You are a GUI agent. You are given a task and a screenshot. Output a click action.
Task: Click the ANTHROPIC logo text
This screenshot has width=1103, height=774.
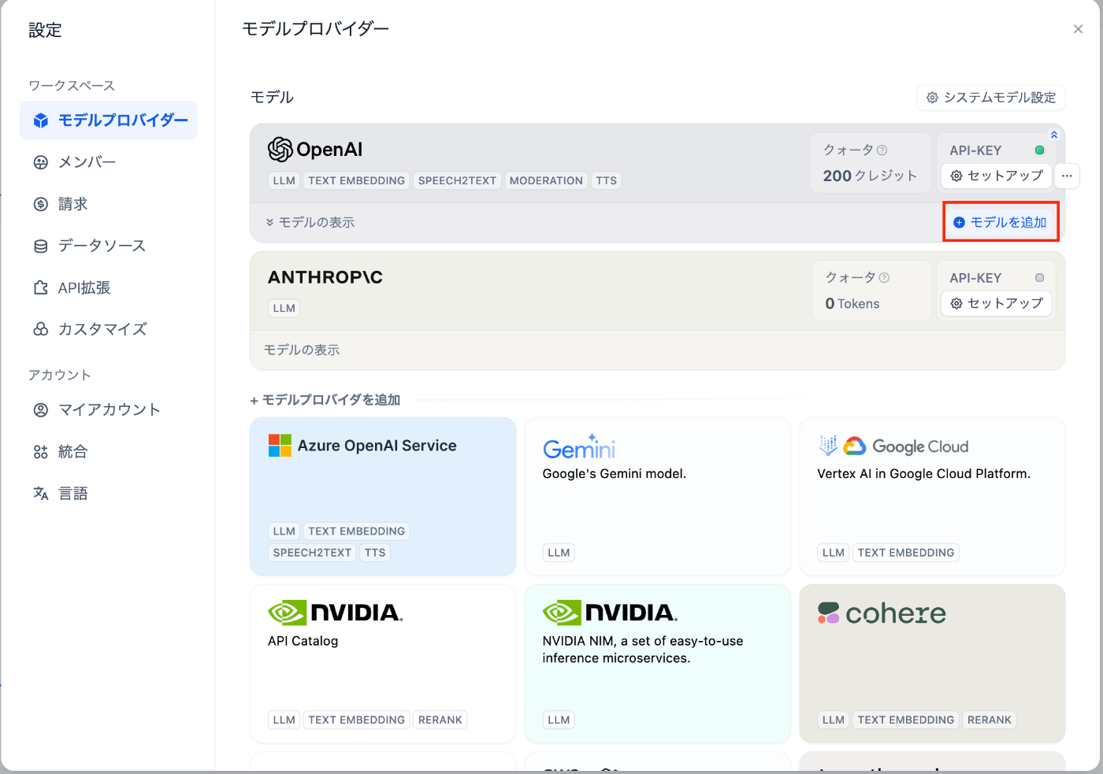(325, 277)
